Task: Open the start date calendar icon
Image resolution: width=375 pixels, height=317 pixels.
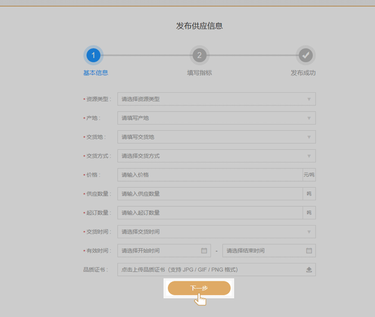Action: [x=204, y=251]
